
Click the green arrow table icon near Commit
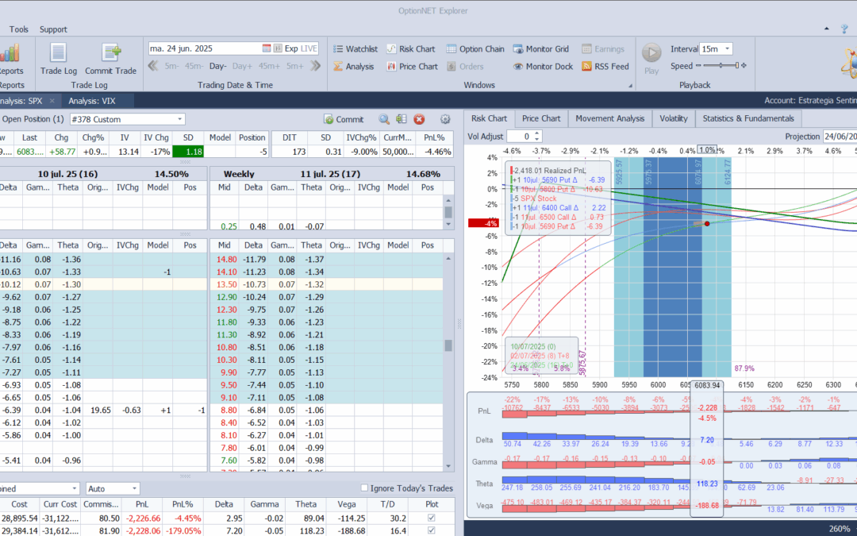pyautogui.click(x=402, y=119)
